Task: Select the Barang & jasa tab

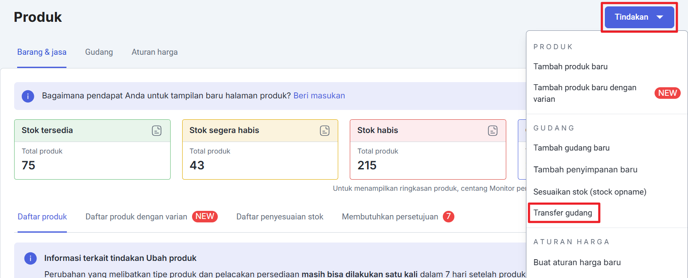Action: [42, 52]
